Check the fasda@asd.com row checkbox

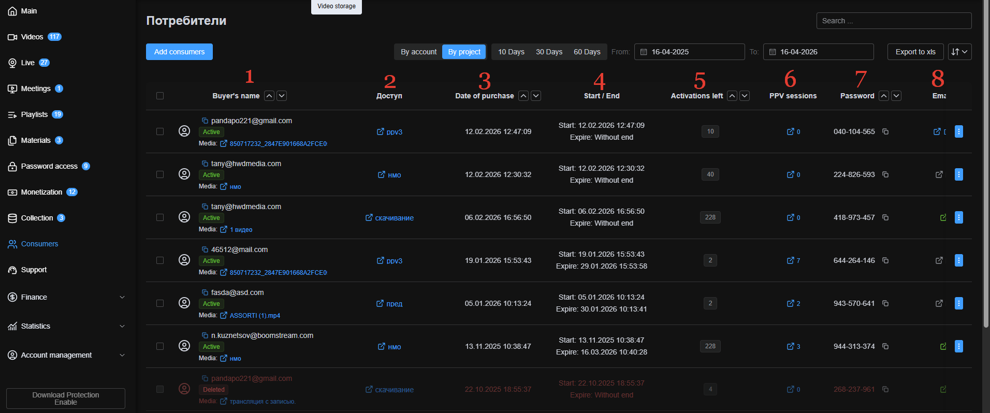click(160, 303)
